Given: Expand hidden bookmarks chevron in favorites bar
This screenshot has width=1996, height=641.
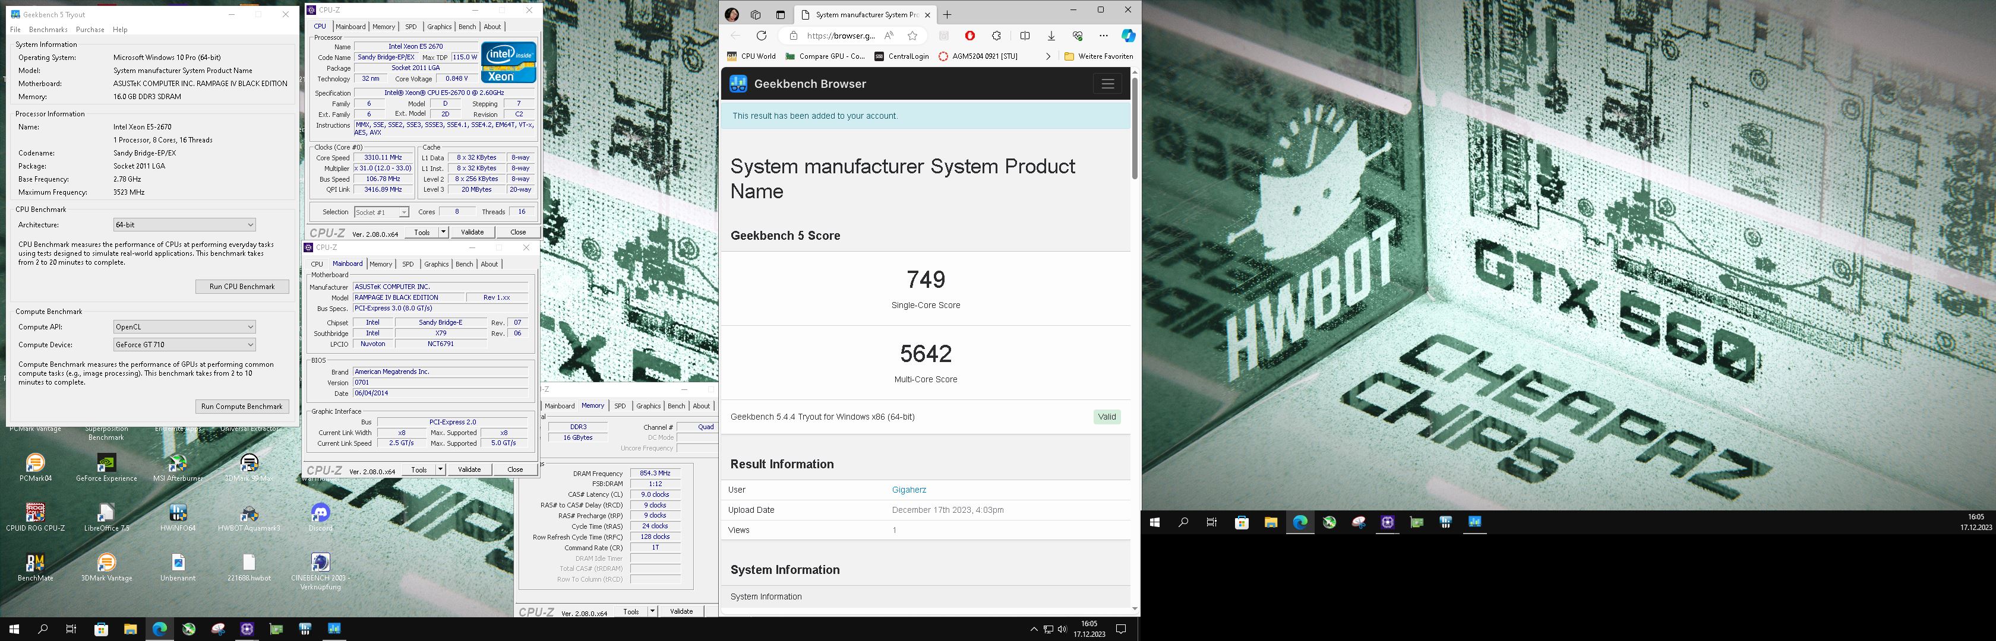Looking at the screenshot, I should coord(1047,56).
